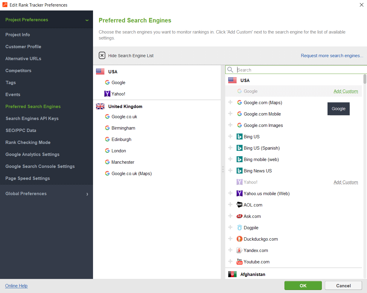Click the Yahoo! icon under USA
Viewport: 367px width, 293px height.
click(x=107, y=94)
